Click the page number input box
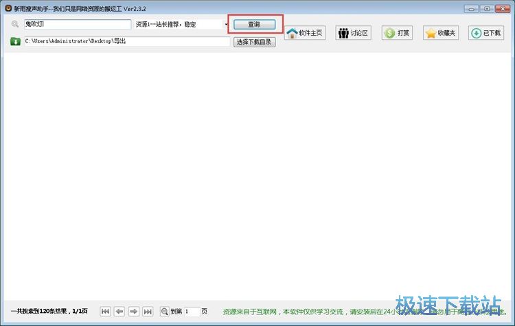Screen dimensions: 515x326 tap(192, 311)
